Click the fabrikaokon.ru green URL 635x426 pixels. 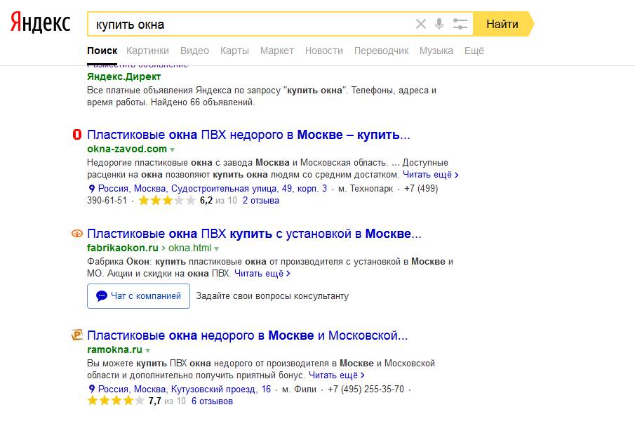[x=123, y=248]
